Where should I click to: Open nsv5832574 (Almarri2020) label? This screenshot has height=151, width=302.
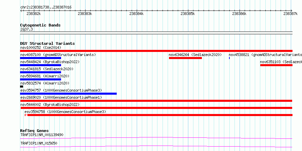coord(45,83)
